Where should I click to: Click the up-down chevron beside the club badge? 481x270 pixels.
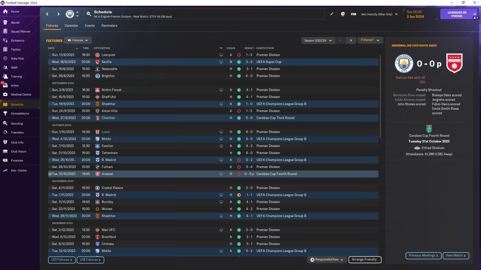[x=77, y=14]
